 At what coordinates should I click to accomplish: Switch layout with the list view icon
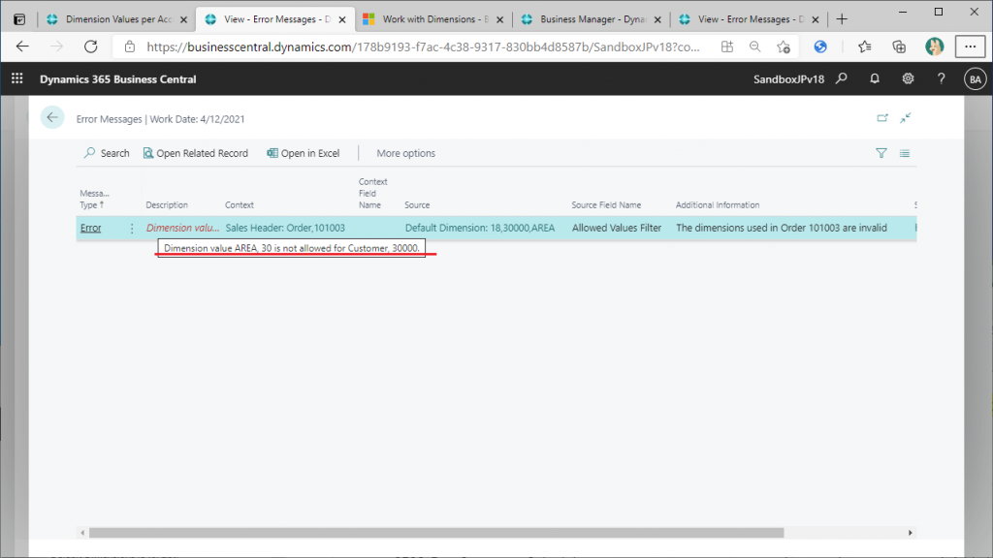pos(905,153)
